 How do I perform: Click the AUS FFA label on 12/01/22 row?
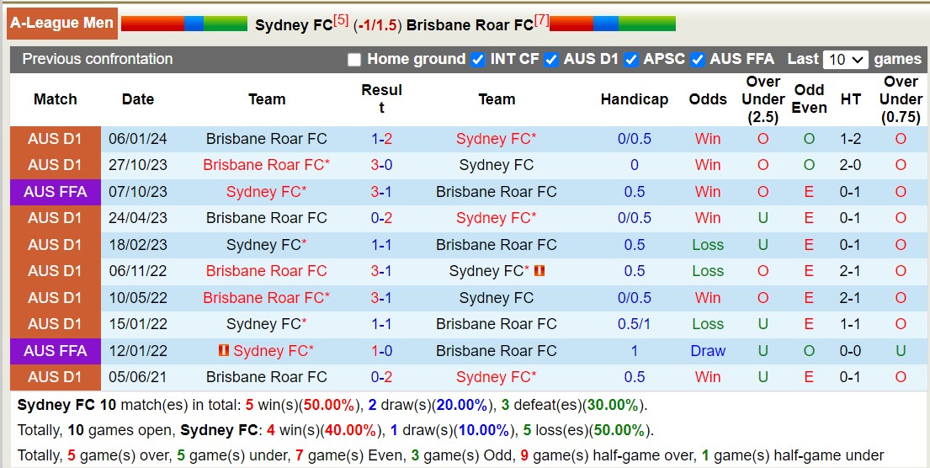tap(56, 350)
